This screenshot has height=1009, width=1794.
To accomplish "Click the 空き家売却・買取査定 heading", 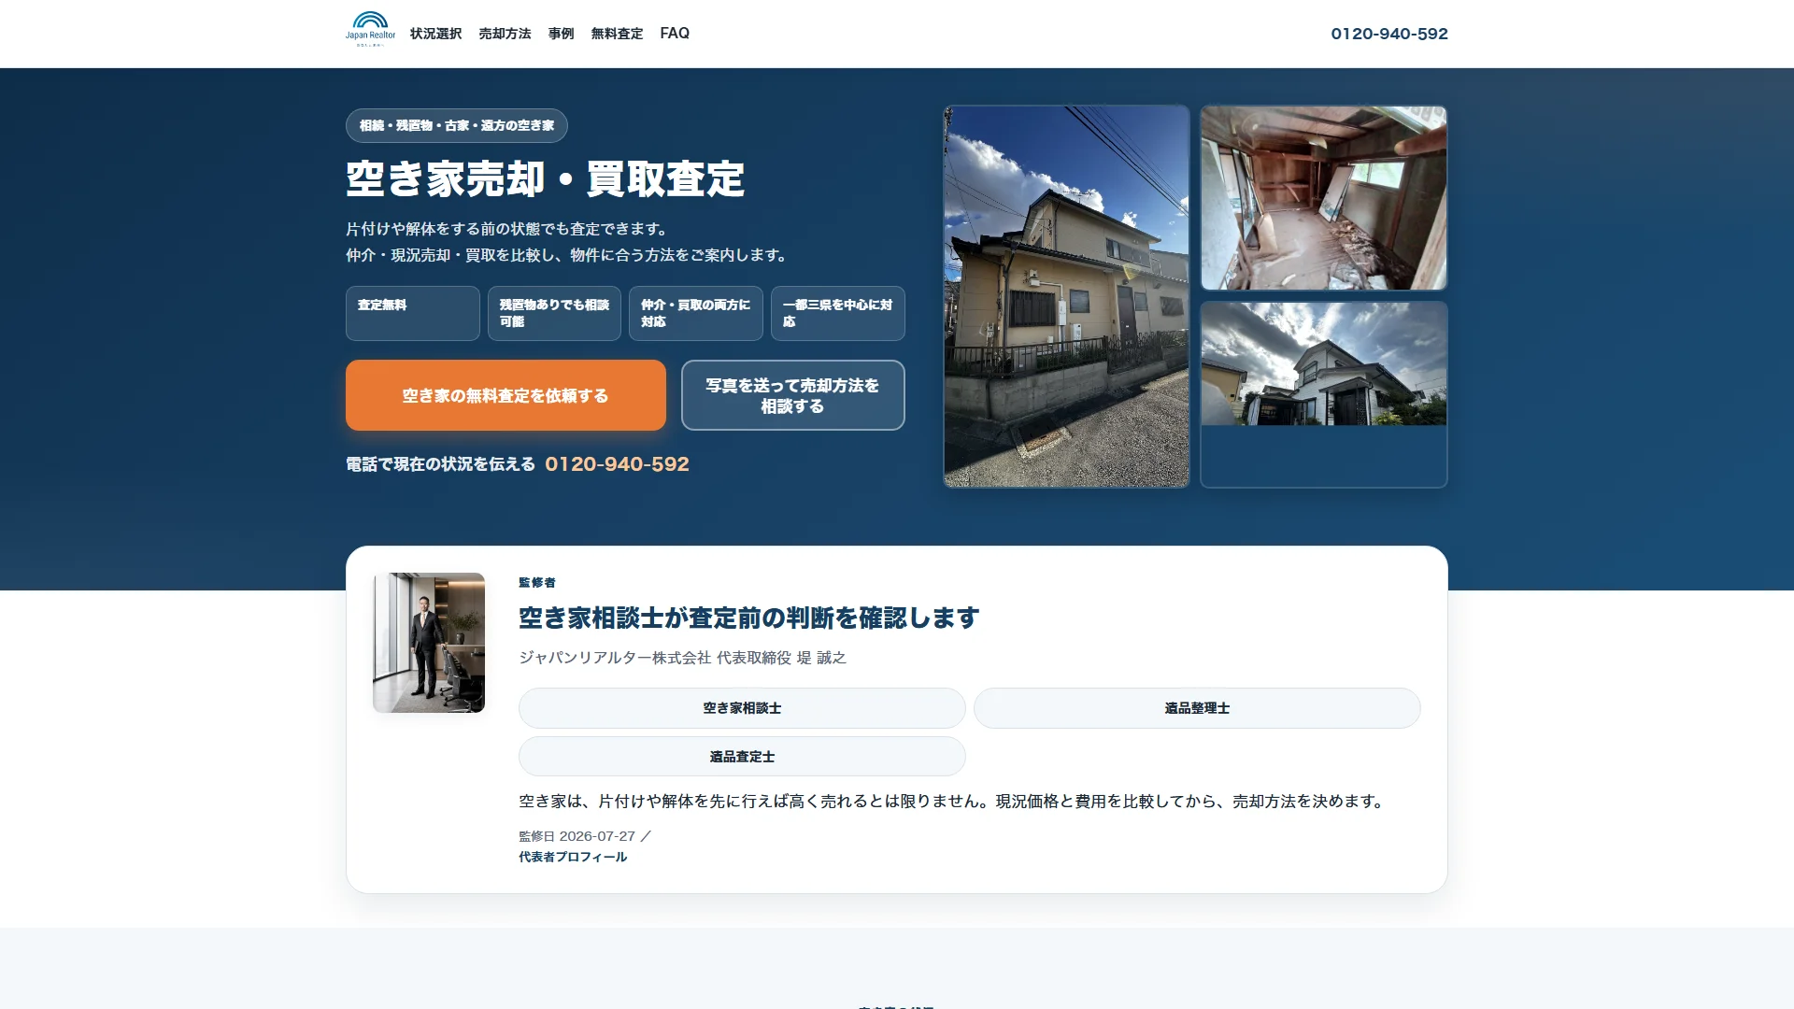I will click(545, 178).
